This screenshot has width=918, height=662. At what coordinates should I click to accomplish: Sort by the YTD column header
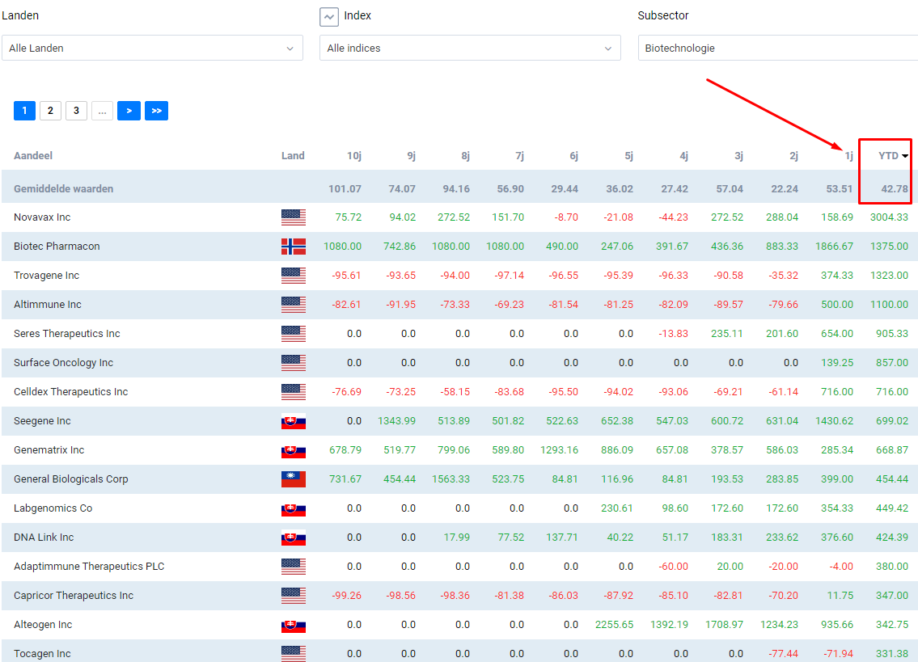pos(892,156)
